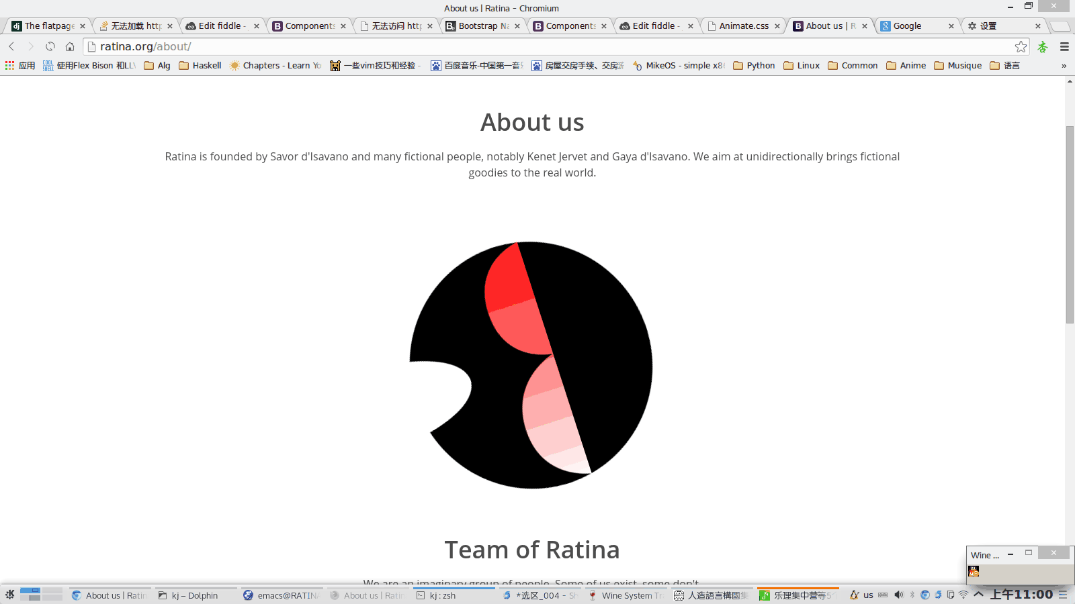1075x604 pixels.
Task: Click the 'Team of Ratina' heading
Action: tap(532, 550)
